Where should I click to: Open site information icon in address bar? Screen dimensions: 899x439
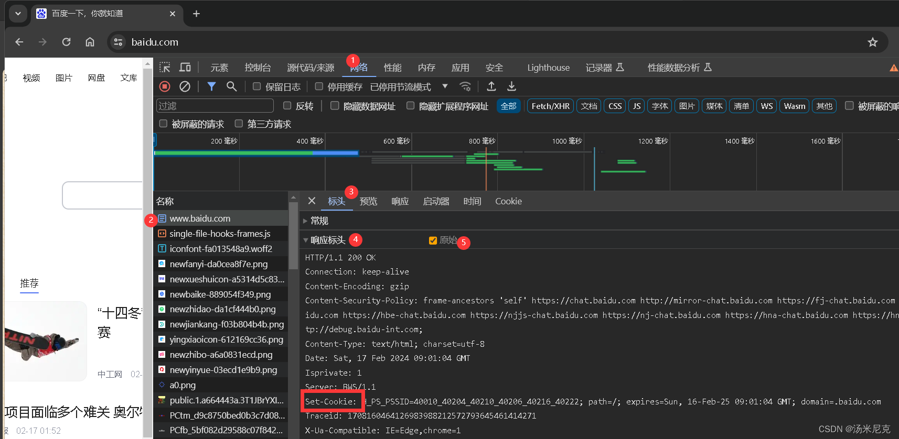(119, 42)
